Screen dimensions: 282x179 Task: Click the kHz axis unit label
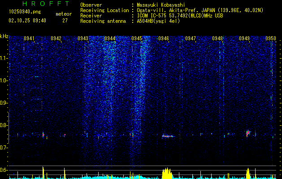4,36
